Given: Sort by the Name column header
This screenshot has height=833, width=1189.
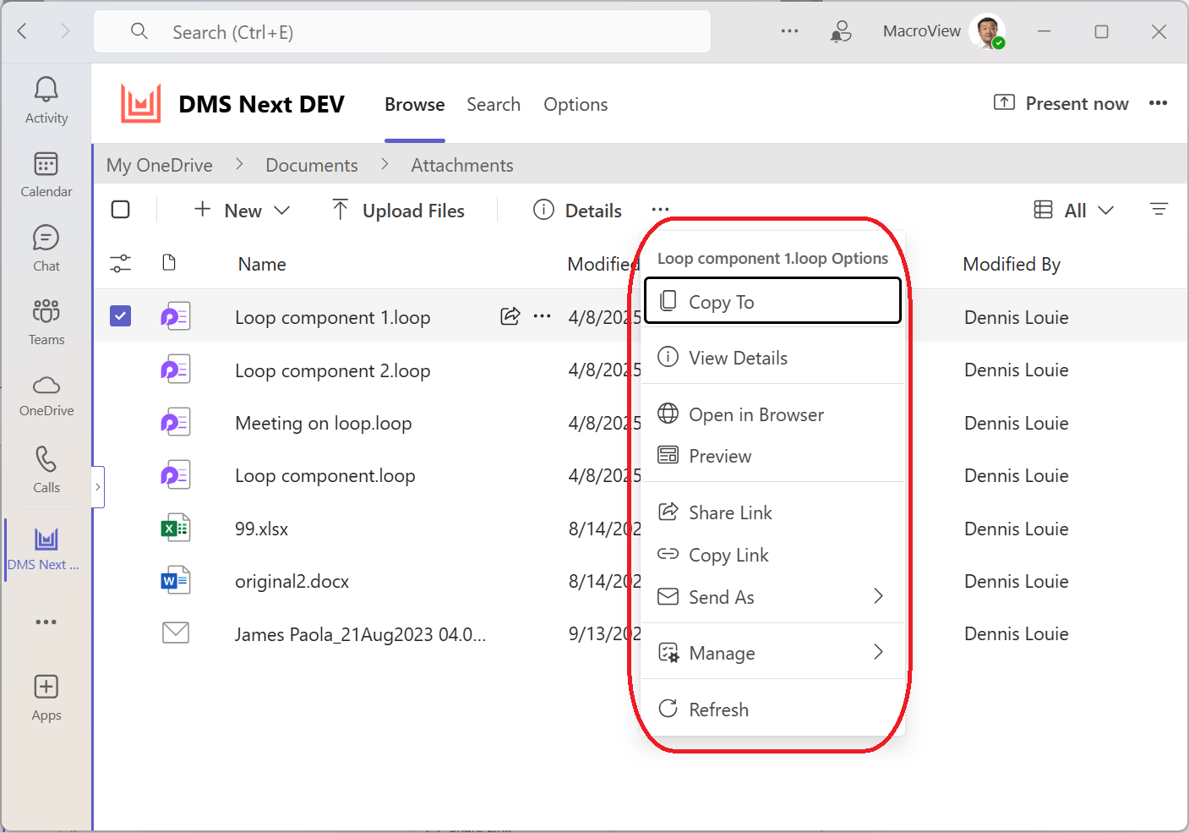Looking at the screenshot, I should [x=262, y=264].
